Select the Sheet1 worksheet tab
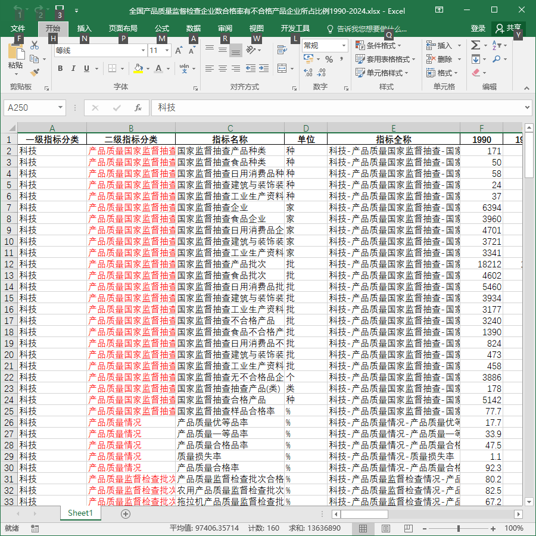 point(80,513)
